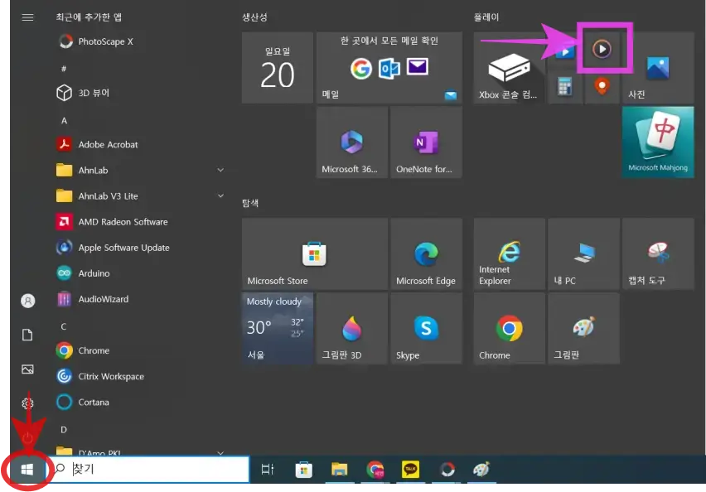This screenshot has width=706, height=492.
Task: Focus the taskbar 찾기 search box
Action: 148,470
